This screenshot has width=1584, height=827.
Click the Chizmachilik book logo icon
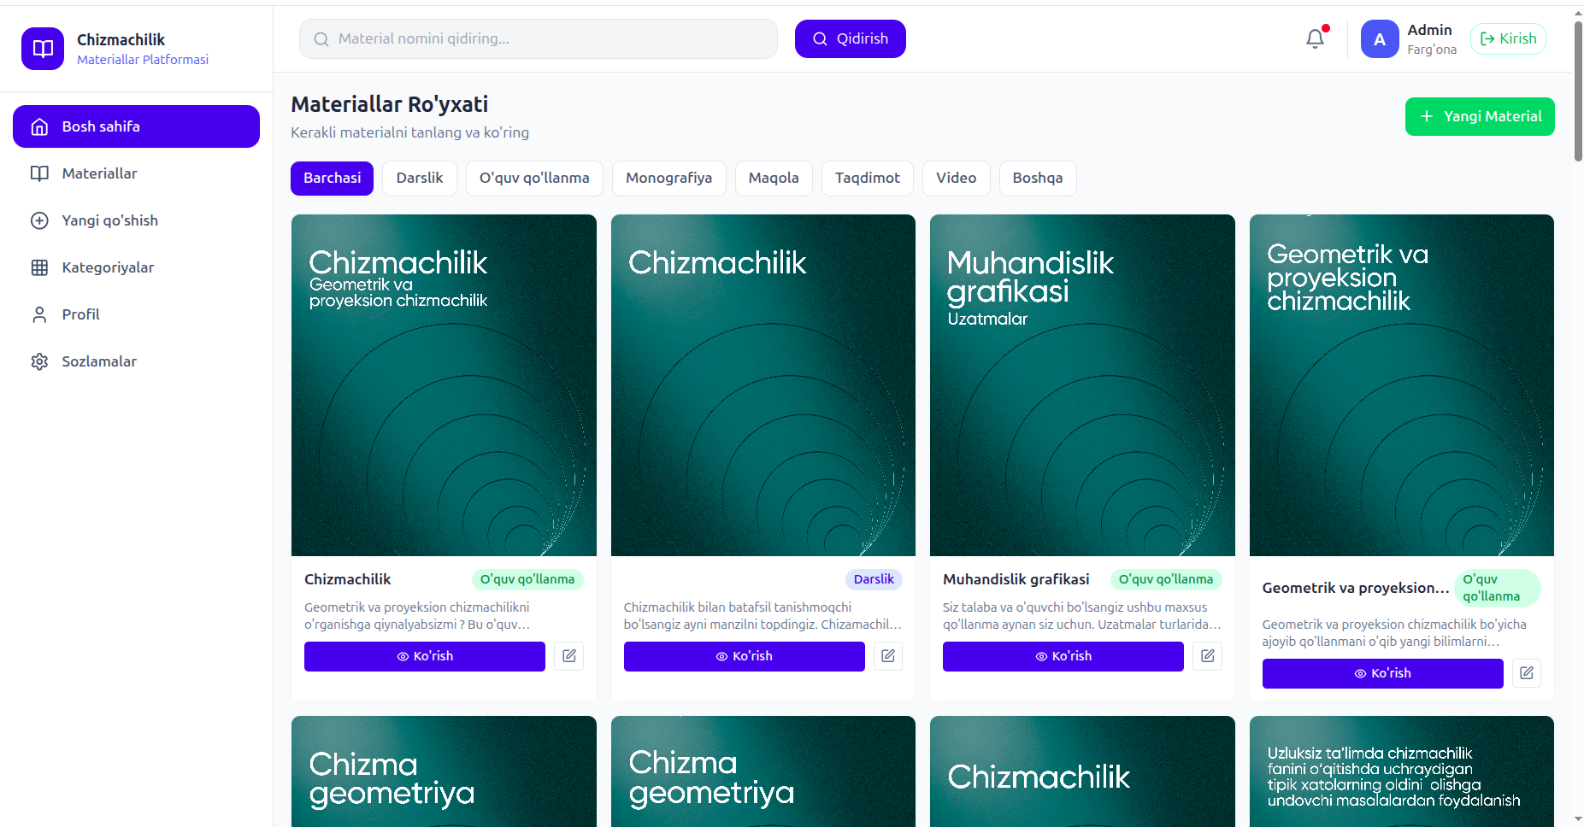coord(43,49)
